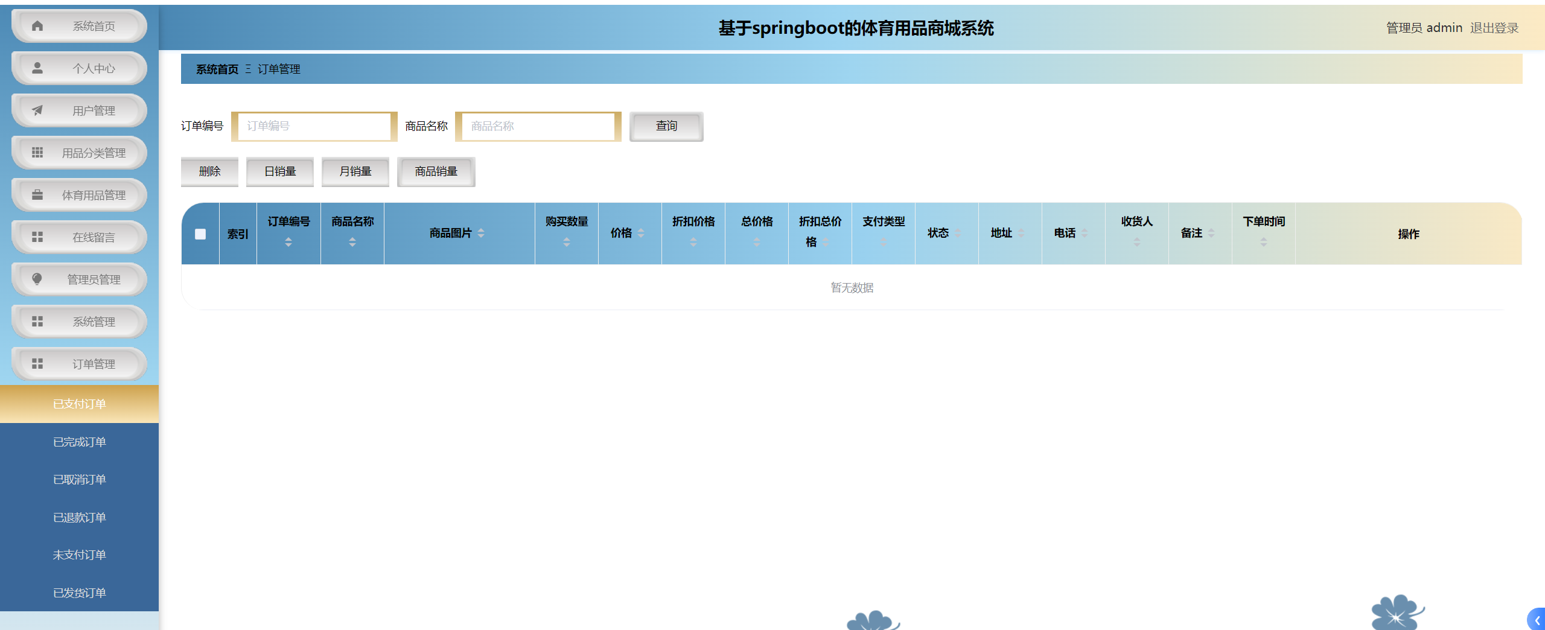The width and height of the screenshot is (1545, 630).
Task: Click the bulb icon for 管理员管理
Action: tap(38, 279)
